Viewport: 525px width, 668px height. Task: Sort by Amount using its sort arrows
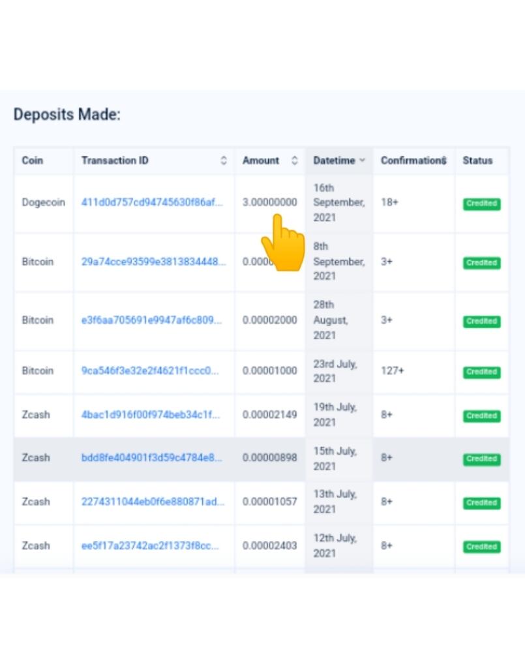coord(294,160)
